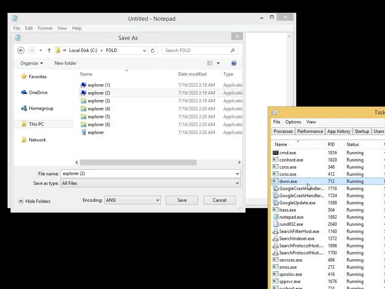This screenshot has width=385, height=289.
Task: Open the Save as type dropdown
Action: [150, 183]
